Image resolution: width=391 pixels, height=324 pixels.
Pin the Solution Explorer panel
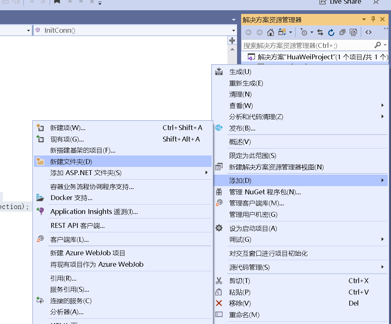click(373, 19)
